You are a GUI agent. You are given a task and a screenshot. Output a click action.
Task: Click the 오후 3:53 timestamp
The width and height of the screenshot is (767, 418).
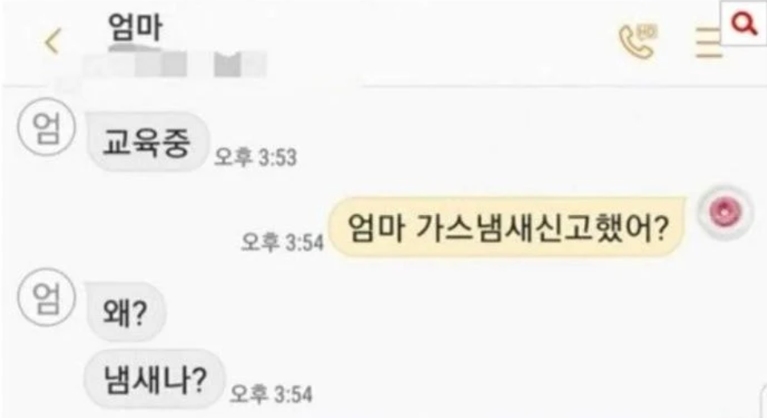click(256, 157)
